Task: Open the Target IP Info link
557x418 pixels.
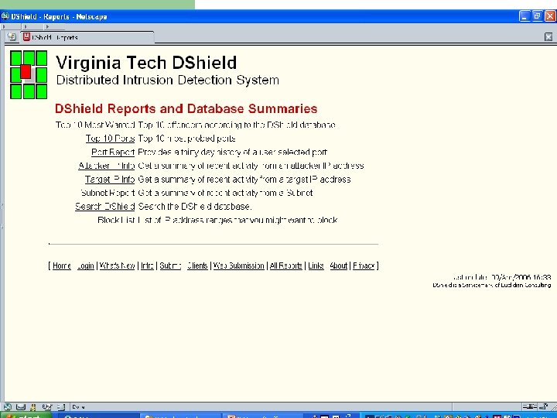Action: pos(110,179)
